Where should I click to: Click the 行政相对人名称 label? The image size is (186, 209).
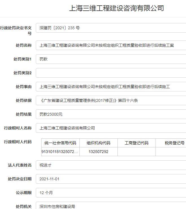coord(18,128)
